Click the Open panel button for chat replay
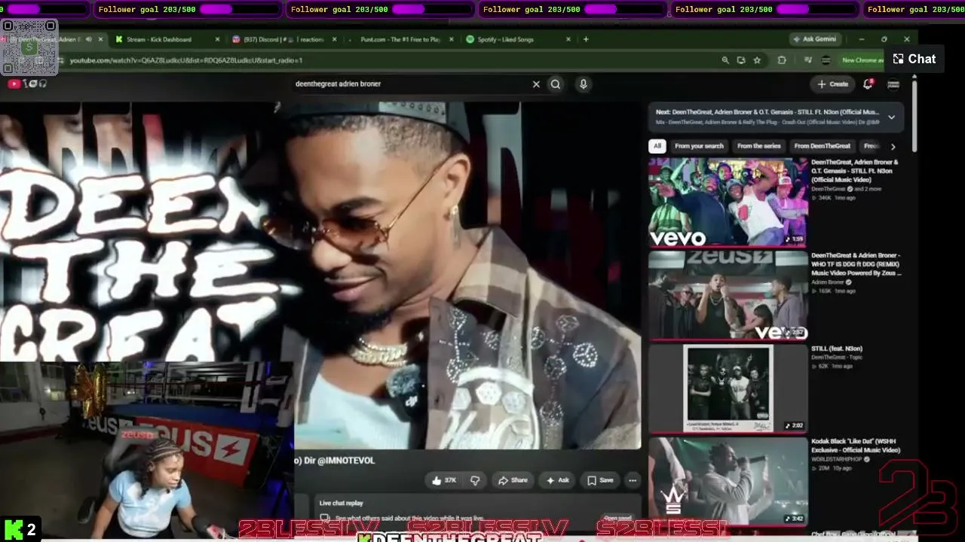This screenshot has height=542, width=965. point(617,519)
